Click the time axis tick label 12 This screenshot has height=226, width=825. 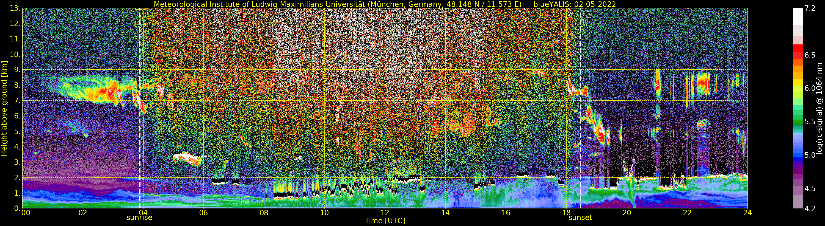point(385,213)
